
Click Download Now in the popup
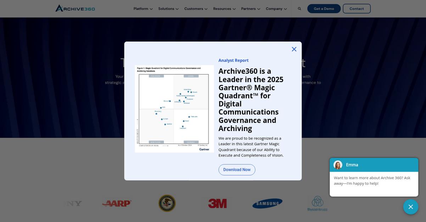point(237,170)
